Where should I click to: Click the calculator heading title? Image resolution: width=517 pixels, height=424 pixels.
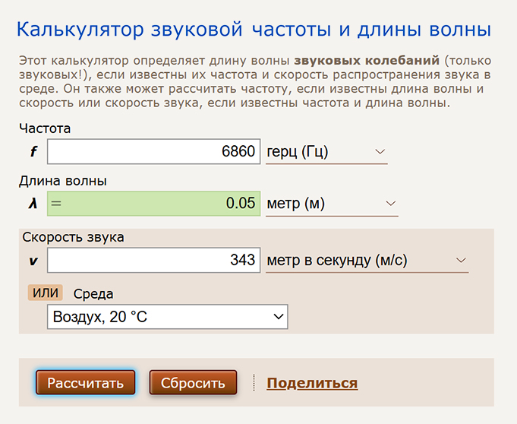254,30
